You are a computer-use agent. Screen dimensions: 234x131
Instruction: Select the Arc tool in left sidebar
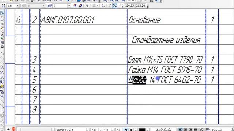tap(2, 72)
